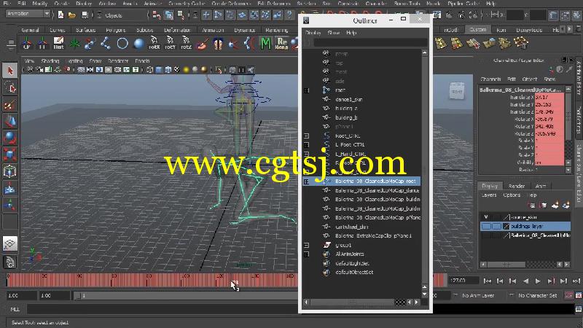
Task: Click the question mark snap icon
Action: (x=289, y=15)
